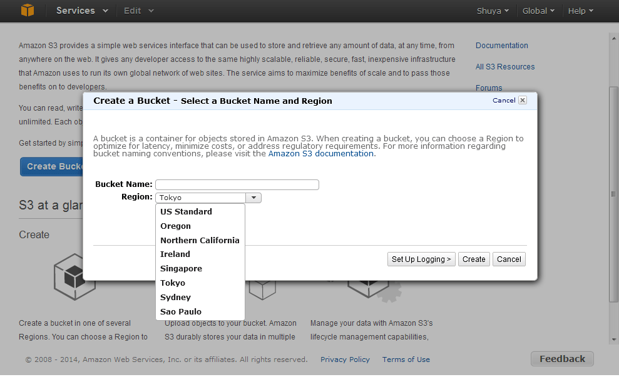Image resolution: width=619 pixels, height=377 pixels.
Task: Close dialog with the Cancel X icon
Action: pyautogui.click(x=522, y=100)
